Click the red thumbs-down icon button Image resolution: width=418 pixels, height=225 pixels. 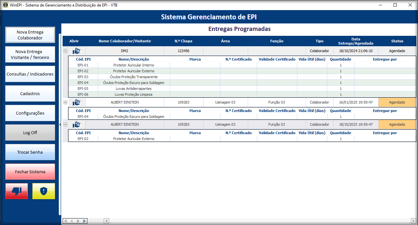(x=17, y=191)
